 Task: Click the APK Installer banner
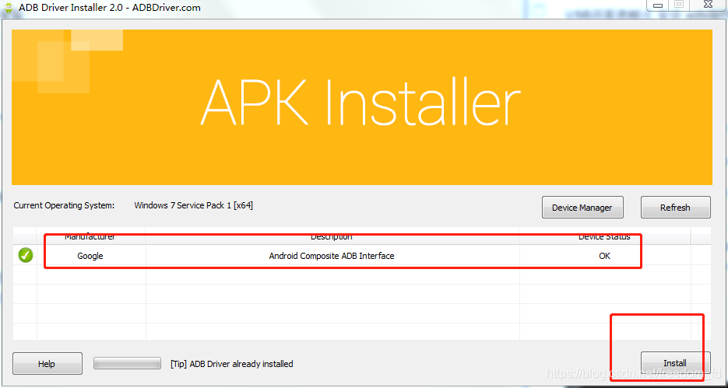pyautogui.click(x=362, y=107)
